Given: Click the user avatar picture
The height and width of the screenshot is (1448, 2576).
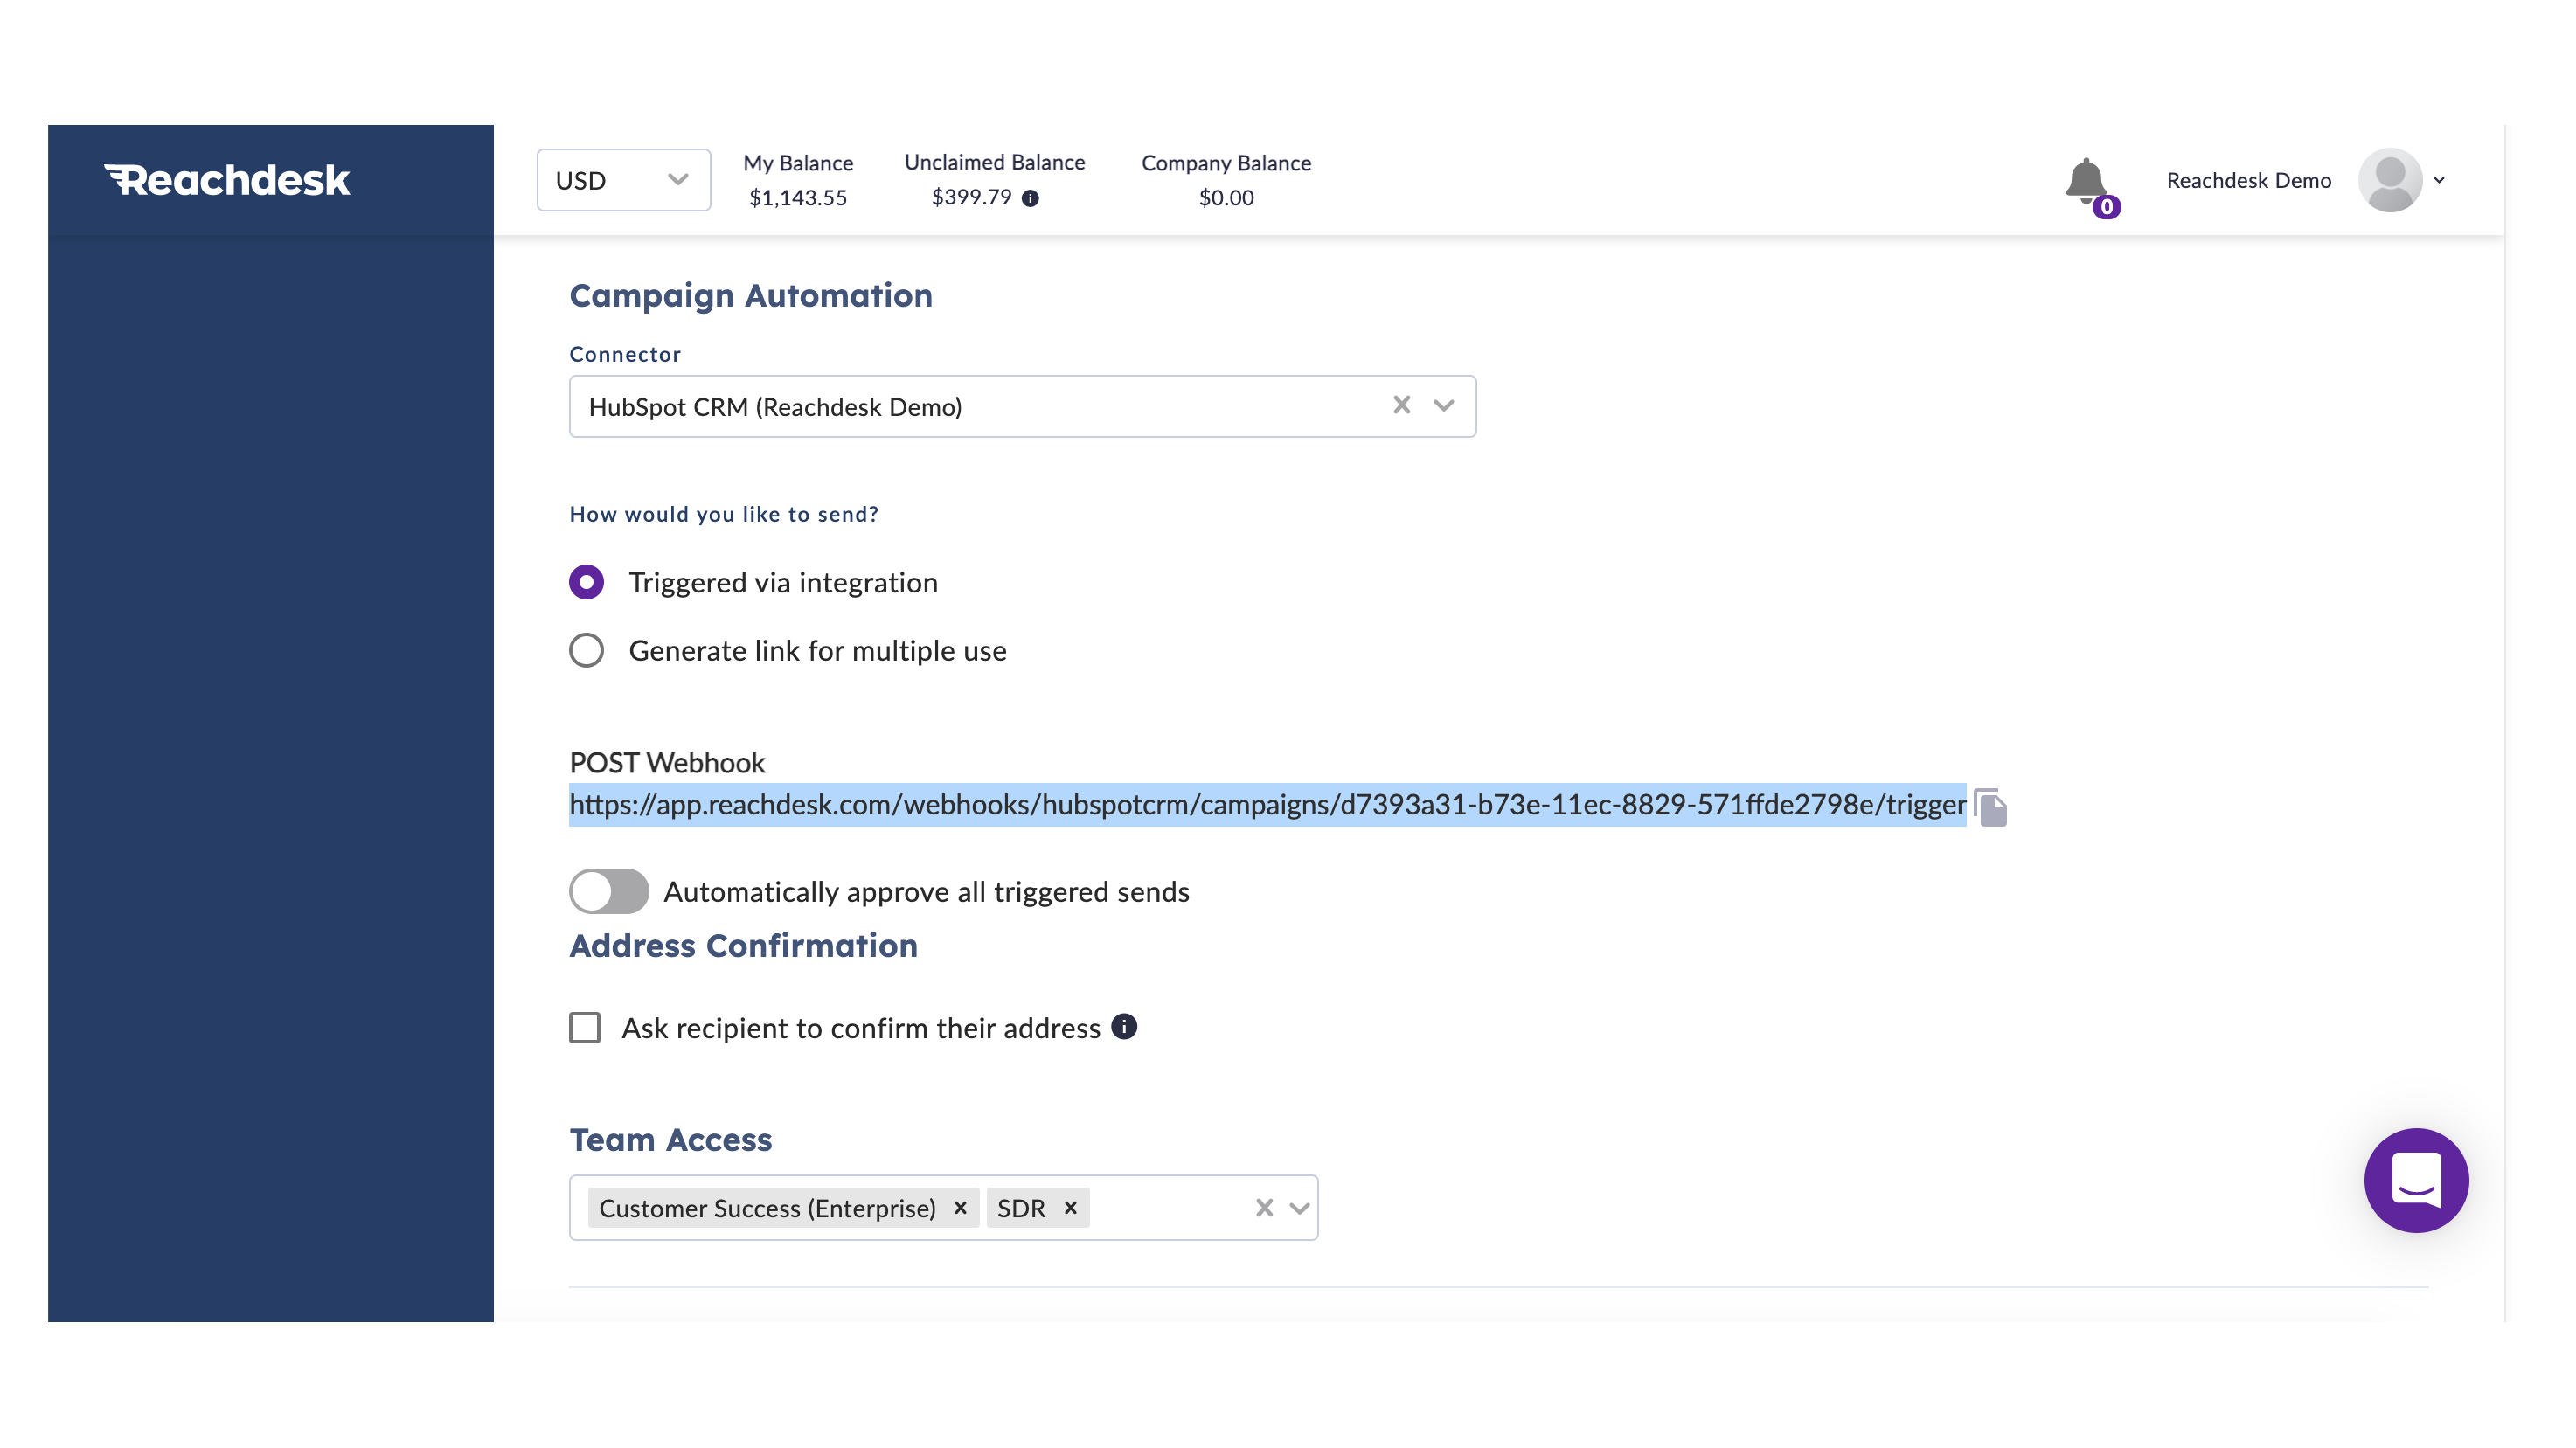Looking at the screenshot, I should (x=2389, y=180).
